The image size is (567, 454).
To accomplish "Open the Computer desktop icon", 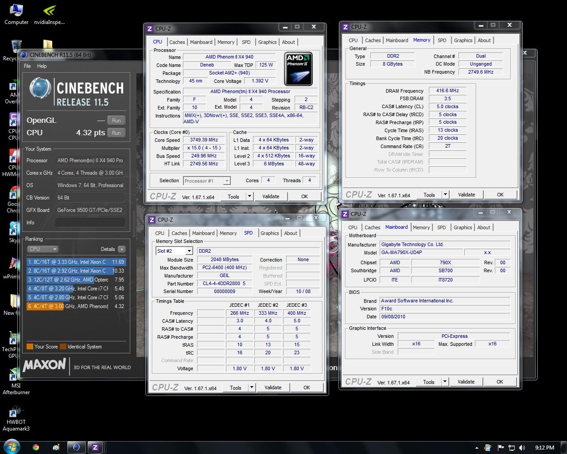I will coord(16,14).
